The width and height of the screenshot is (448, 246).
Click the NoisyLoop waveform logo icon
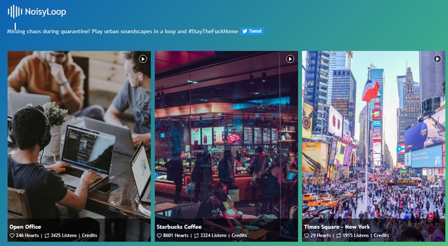tap(15, 11)
